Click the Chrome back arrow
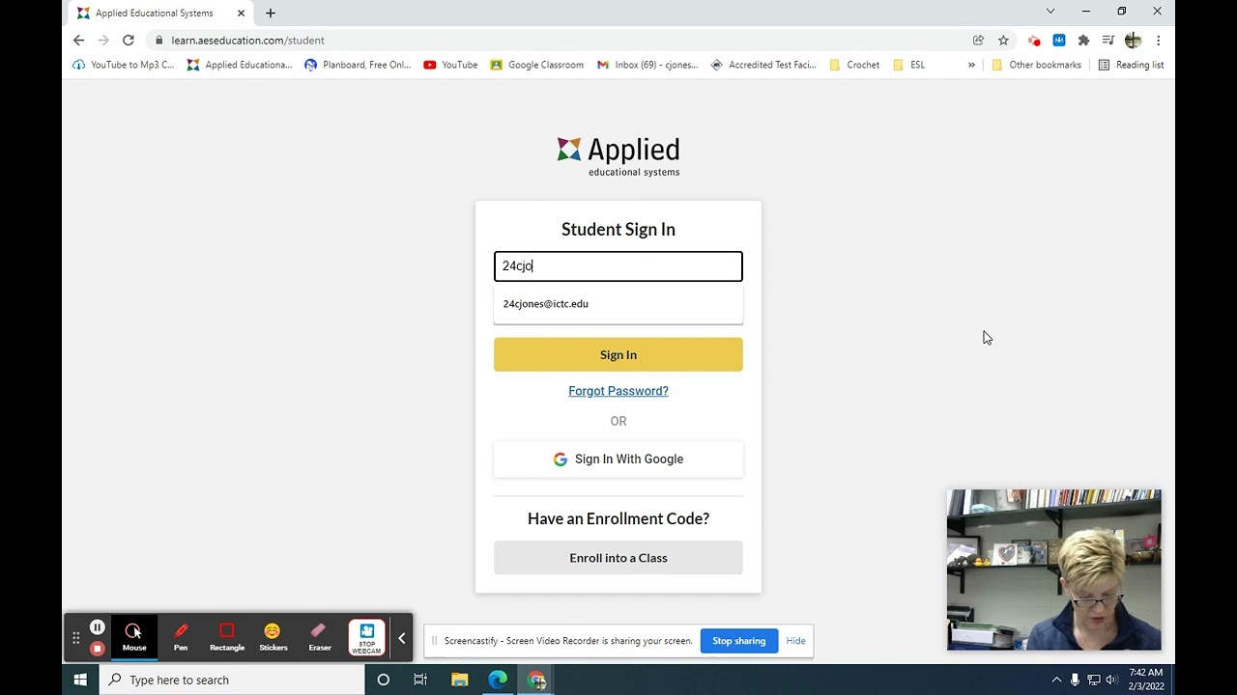1237x695 pixels. [x=79, y=41]
